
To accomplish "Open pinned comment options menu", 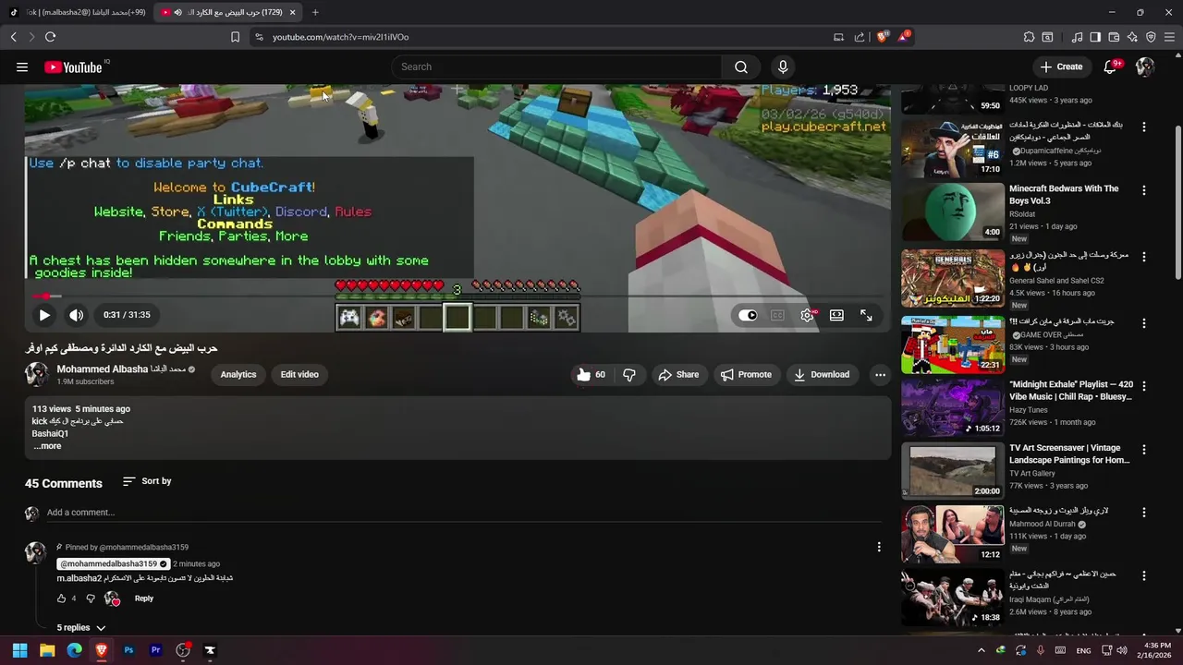I will point(879,547).
